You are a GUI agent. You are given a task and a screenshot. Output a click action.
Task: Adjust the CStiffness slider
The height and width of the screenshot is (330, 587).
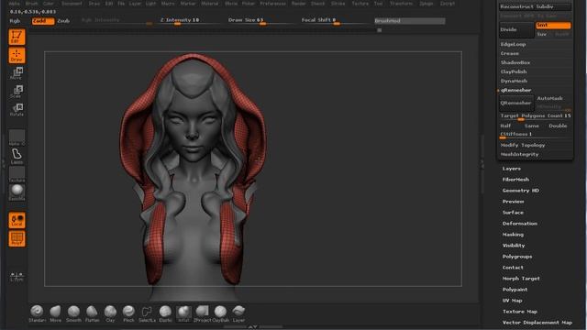click(536, 135)
